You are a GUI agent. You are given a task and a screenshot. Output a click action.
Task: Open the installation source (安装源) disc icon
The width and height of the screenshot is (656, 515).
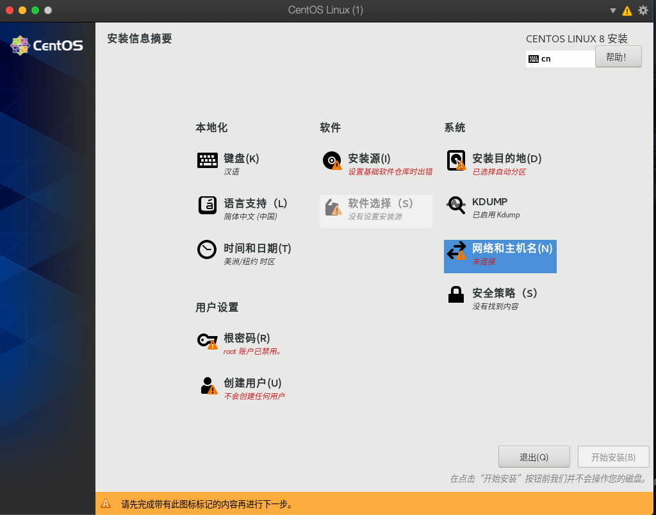pos(332,160)
